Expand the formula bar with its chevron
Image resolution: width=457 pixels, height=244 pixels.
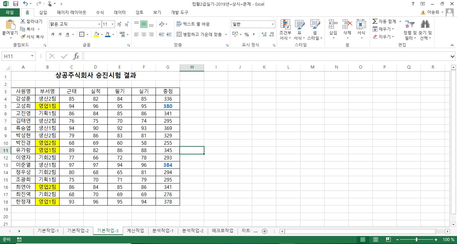click(453, 56)
